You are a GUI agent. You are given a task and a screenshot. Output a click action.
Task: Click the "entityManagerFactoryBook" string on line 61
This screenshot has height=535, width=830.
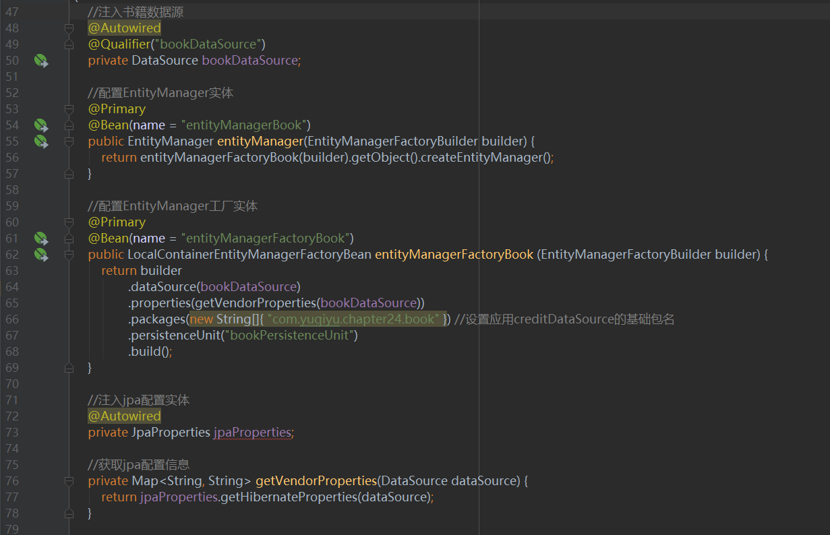268,239
